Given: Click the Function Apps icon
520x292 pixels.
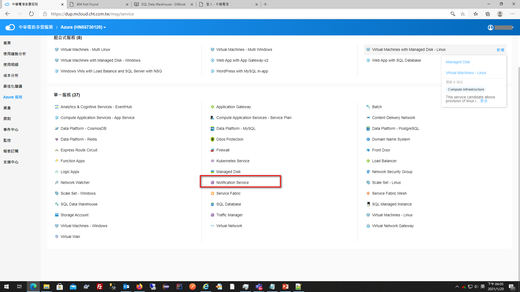Looking at the screenshot, I should pos(57,161).
